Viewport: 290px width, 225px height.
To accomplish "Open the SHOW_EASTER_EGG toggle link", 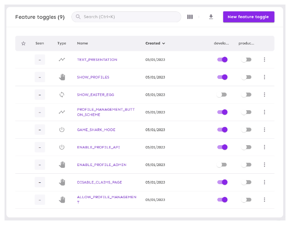I will (x=95, y=95).
